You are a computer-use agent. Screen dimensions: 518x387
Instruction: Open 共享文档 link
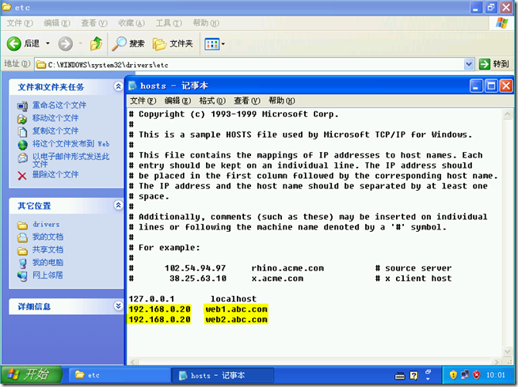[48, 249]
